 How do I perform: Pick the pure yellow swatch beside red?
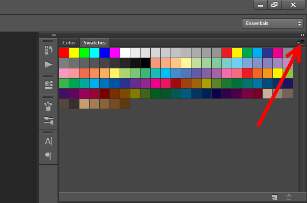74,53
